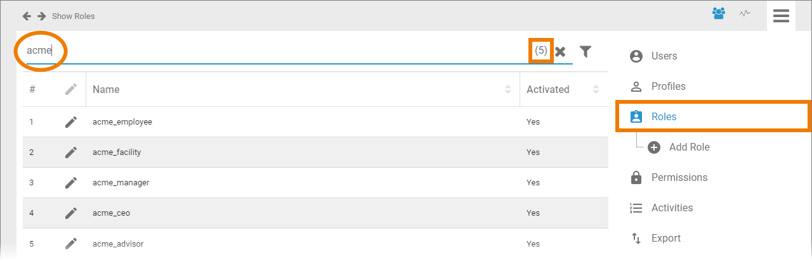Edit the acme_manager role pencil icon
The image size is (812, 260).
click(71, 183)
